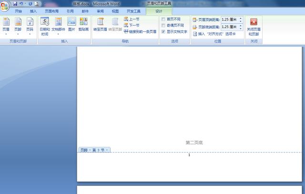Click the greyed 转至页脚 icon
Screen dimensions: 305x194
115,21
